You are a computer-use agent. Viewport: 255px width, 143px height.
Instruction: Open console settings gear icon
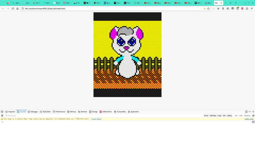pyautogui.click(x=253, y=116)
